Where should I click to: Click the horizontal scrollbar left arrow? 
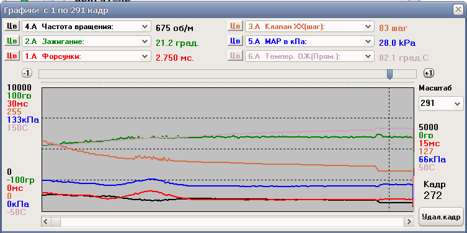46,221
